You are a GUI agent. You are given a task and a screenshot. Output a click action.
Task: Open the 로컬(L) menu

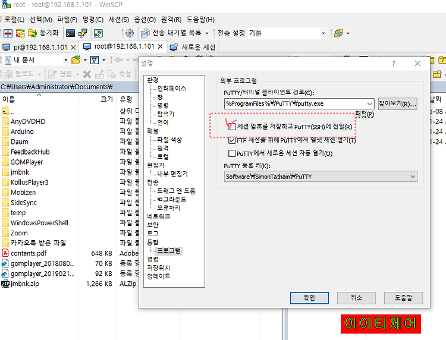14,20
